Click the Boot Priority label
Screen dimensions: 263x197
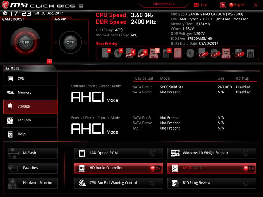(107, 44)
